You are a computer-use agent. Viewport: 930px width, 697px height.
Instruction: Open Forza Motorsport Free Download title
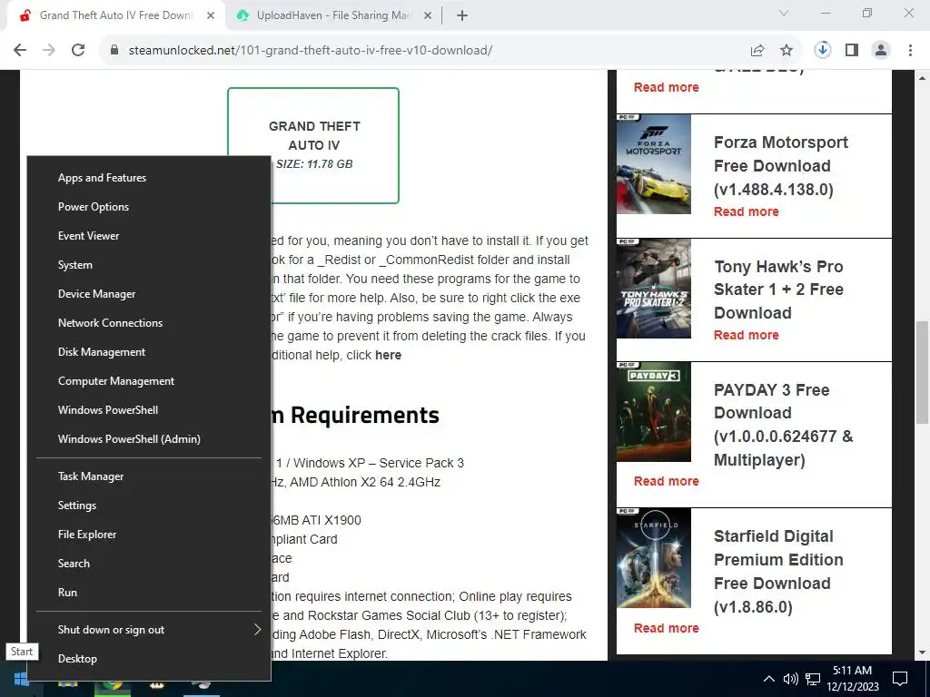pos(781,166)
